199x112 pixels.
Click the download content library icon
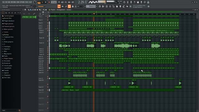(148, 2)
